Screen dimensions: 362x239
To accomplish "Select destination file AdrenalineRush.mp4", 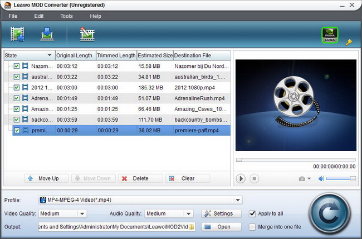I will pyautogui.click(x=199, y=98).
